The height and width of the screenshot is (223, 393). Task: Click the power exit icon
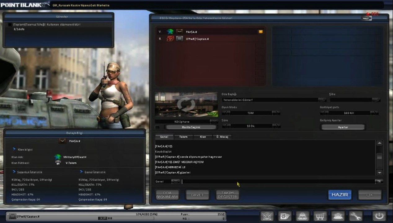pyautogui.click(x=379, y=216)
